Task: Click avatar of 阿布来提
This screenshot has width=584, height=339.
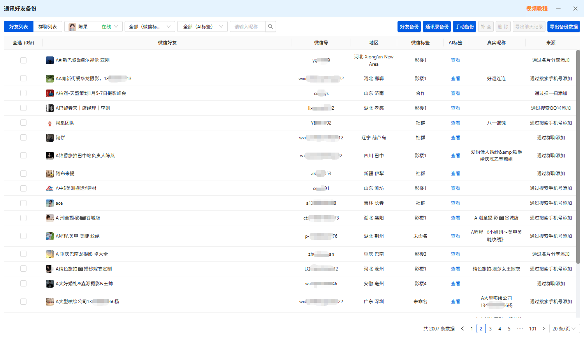Action: (50, 174)
